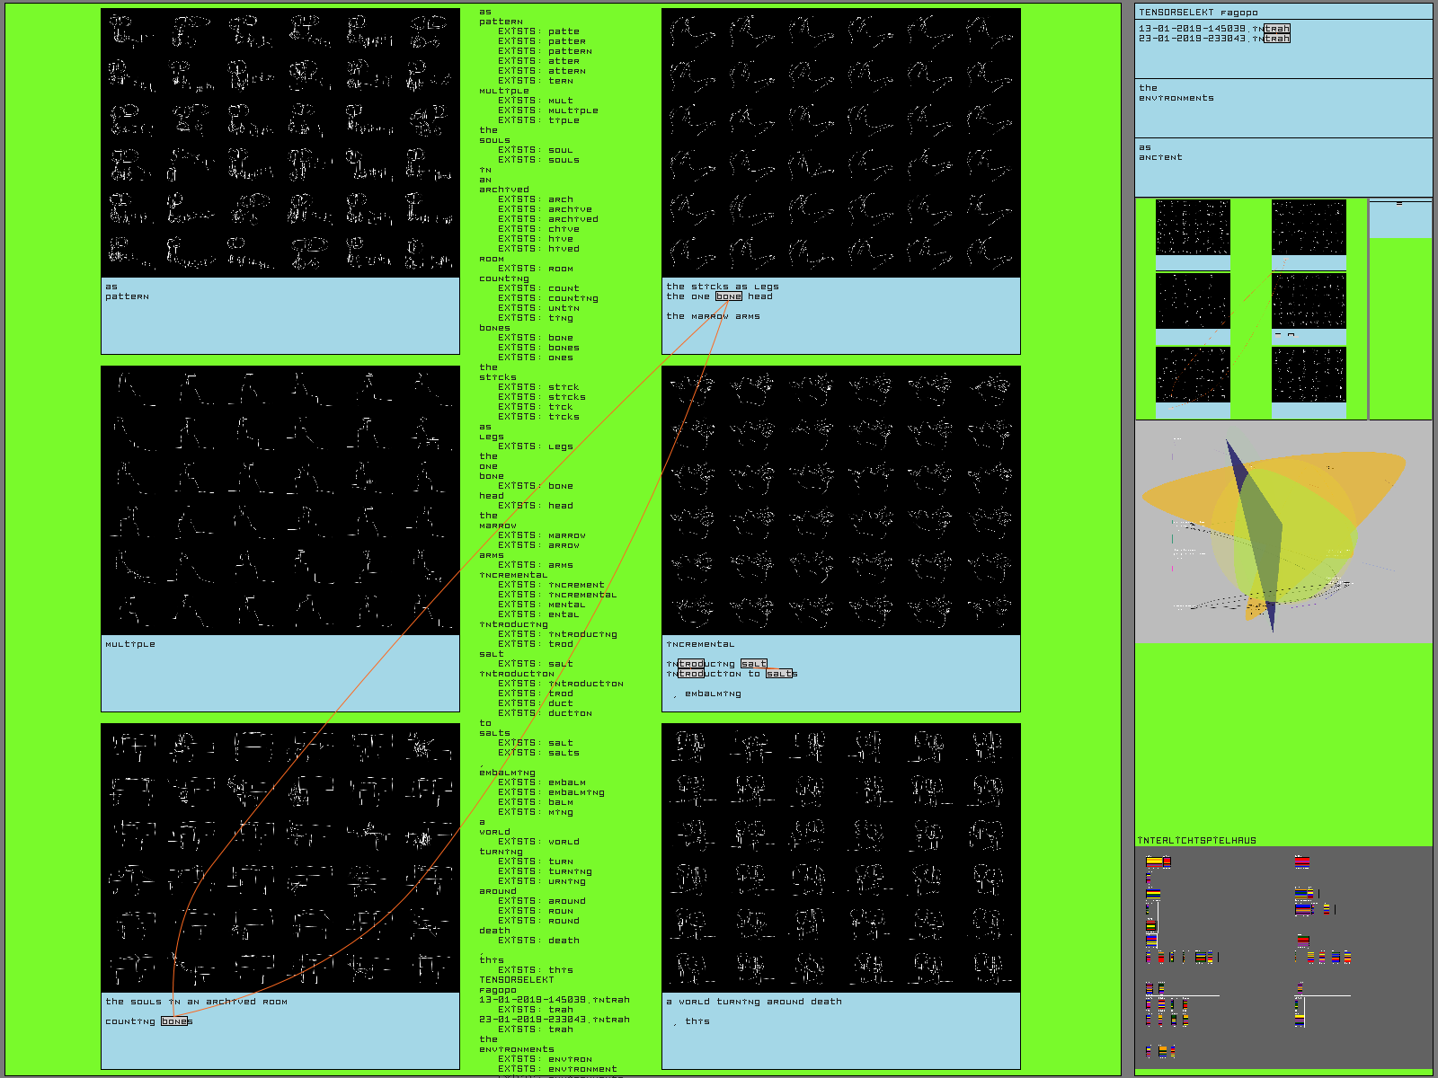1438x1078 pixels.
Task: Open the 13-01-2019-145039 file entry
Action: coord(1213,29)
